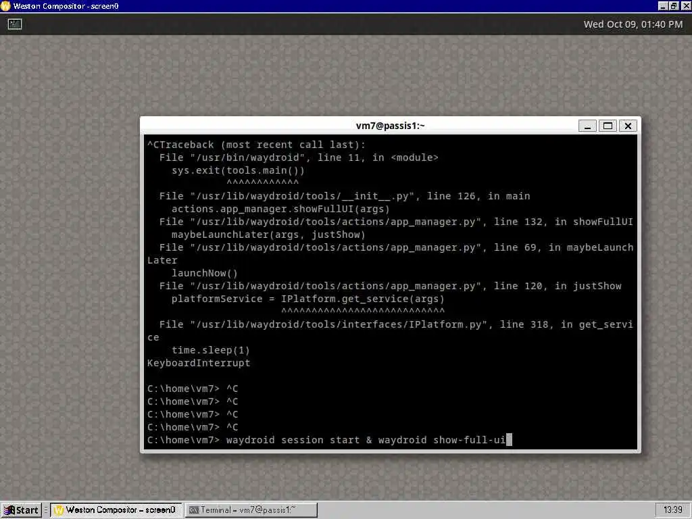Image resolution: width=692 pixels, height=519 pixels.
Task: Click the /usr/bin/waydroid file line
Action: [299, 157]
